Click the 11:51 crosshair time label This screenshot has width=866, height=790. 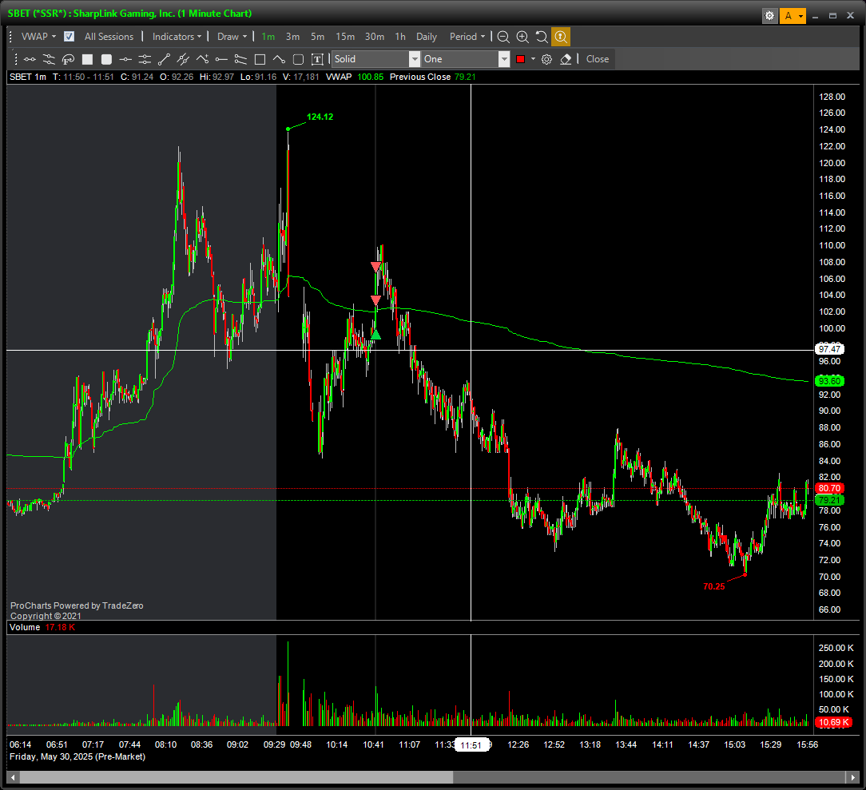coord(471,745)
